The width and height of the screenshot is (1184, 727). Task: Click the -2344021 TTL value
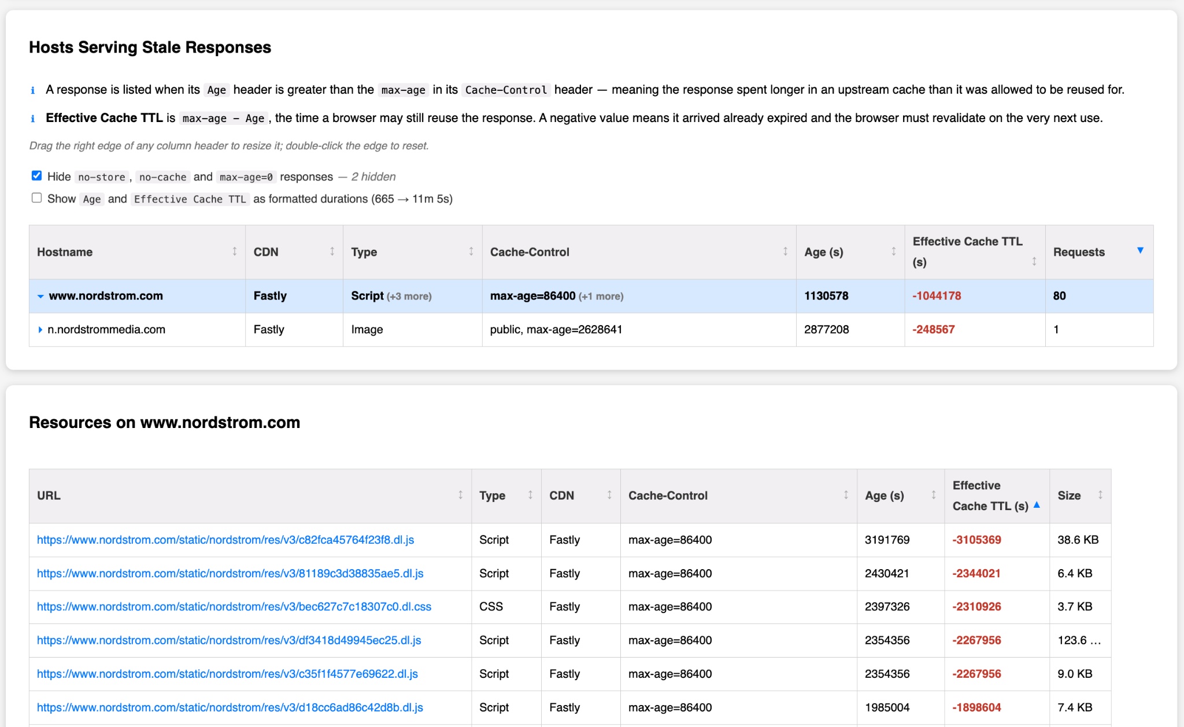pyautogui.click(x=976, y=573)
